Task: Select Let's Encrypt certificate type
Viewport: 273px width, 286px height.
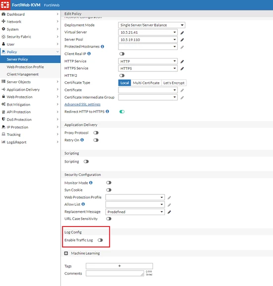Action: [174, 83]
